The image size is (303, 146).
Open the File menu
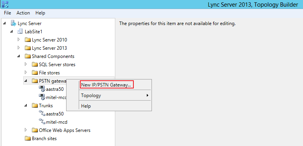(x=7, y=13)
